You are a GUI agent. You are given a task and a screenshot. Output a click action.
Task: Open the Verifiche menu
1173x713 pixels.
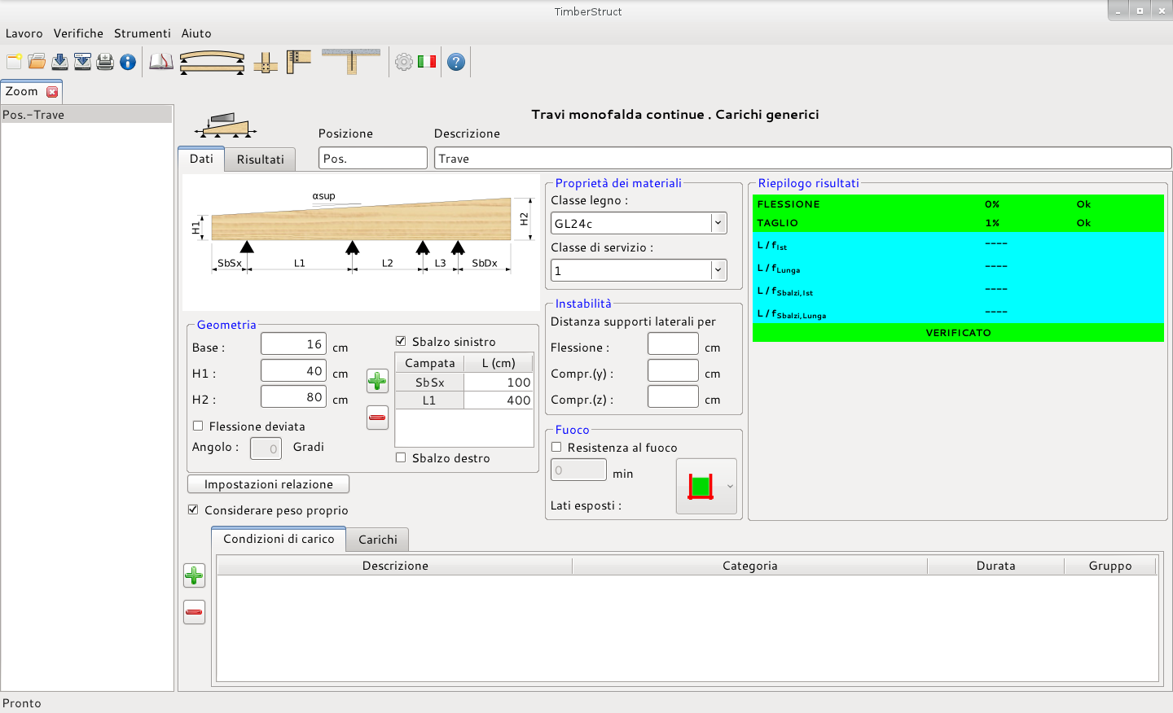point(78,33)
